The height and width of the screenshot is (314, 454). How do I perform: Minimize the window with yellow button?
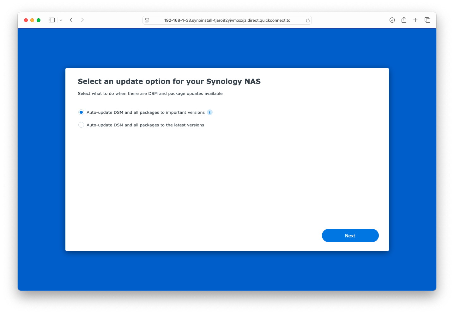pos(32,20)
